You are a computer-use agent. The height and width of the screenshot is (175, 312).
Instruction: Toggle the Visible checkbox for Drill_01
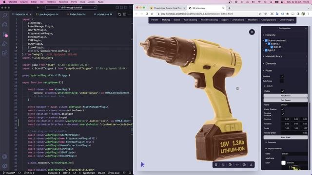pos(282,91)
